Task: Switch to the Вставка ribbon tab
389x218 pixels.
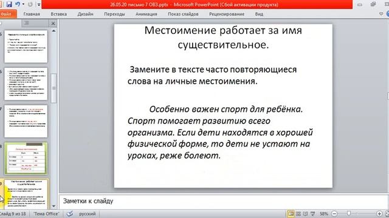Action: (58, 14)
